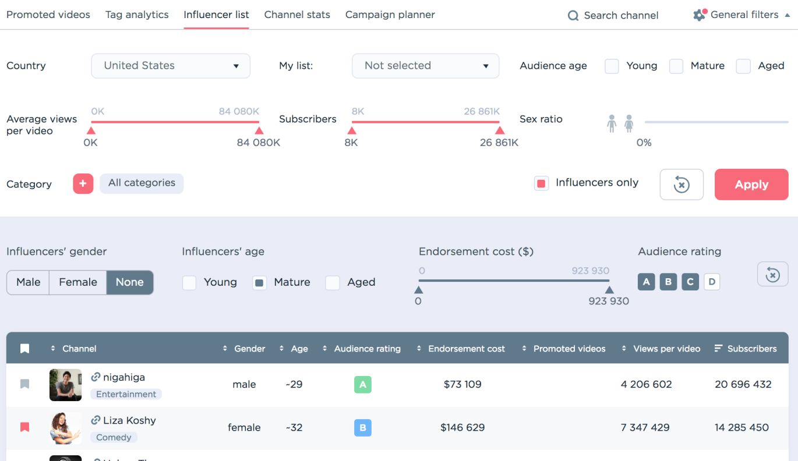Uncheck the Influencers only checkbox
The image size is (798, 461).
[542, 183]
